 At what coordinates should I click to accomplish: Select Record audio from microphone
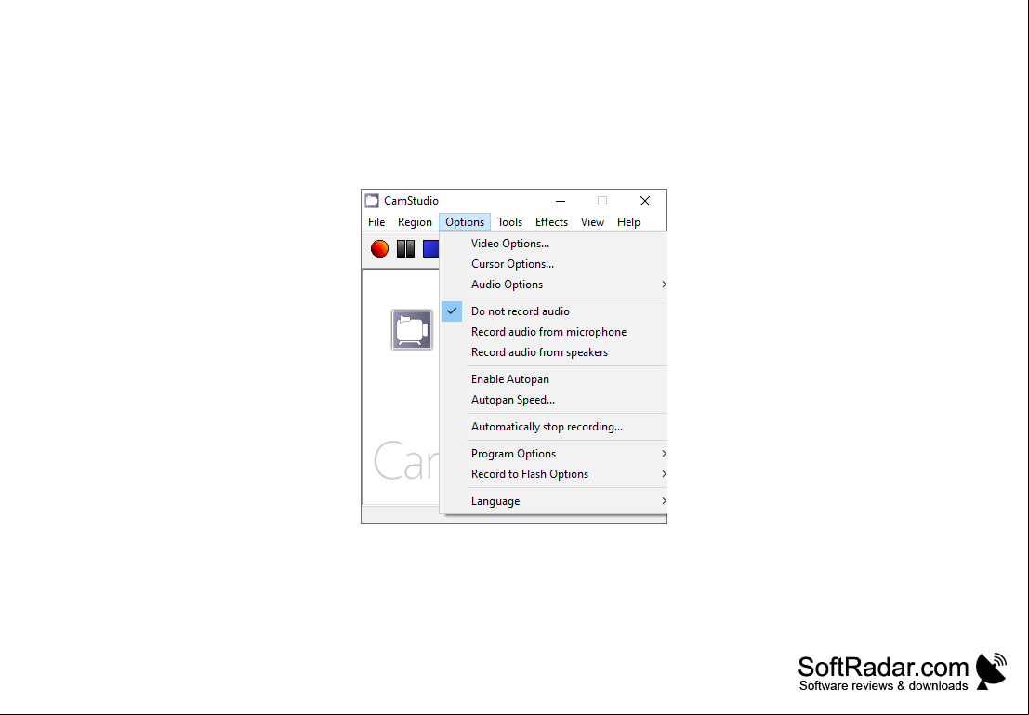pos(554,332)
